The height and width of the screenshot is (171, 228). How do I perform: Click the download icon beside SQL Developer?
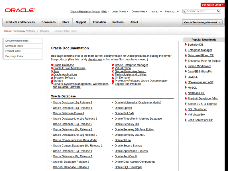click(186, 109)
